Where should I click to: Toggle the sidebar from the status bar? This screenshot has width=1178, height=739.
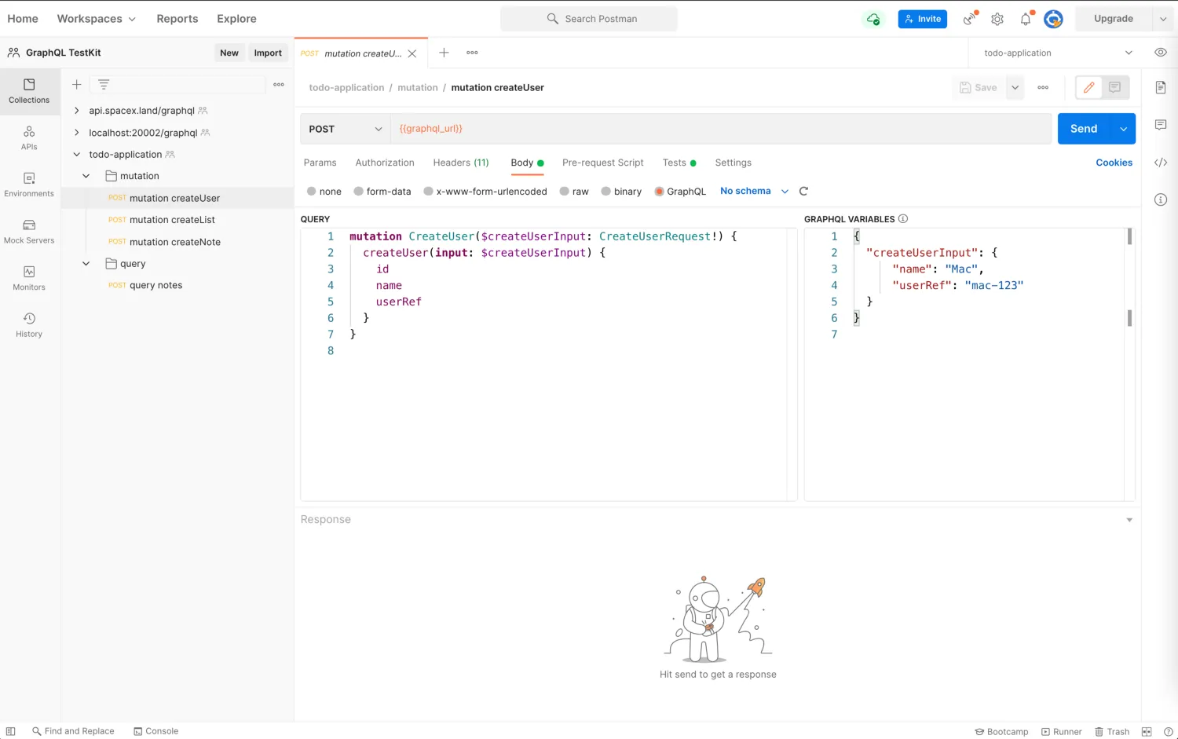point(10,731)
